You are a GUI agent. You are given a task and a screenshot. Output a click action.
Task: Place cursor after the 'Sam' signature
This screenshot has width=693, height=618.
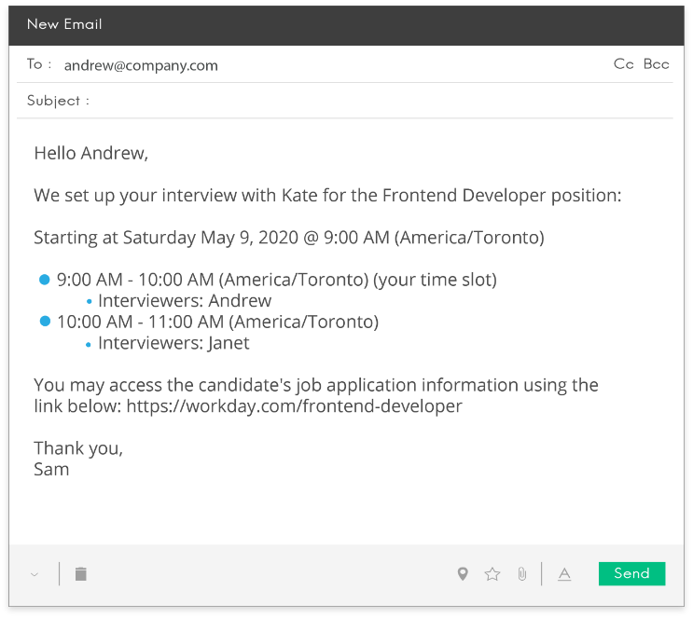pyautogui.click(x=71, y=469)
